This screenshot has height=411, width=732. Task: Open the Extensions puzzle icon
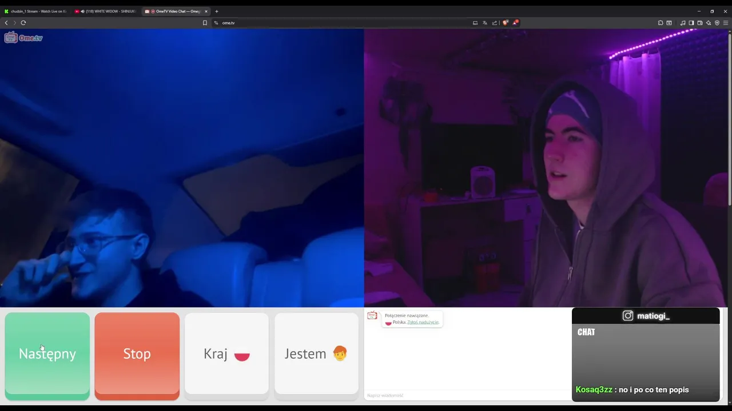click(661, 23)
